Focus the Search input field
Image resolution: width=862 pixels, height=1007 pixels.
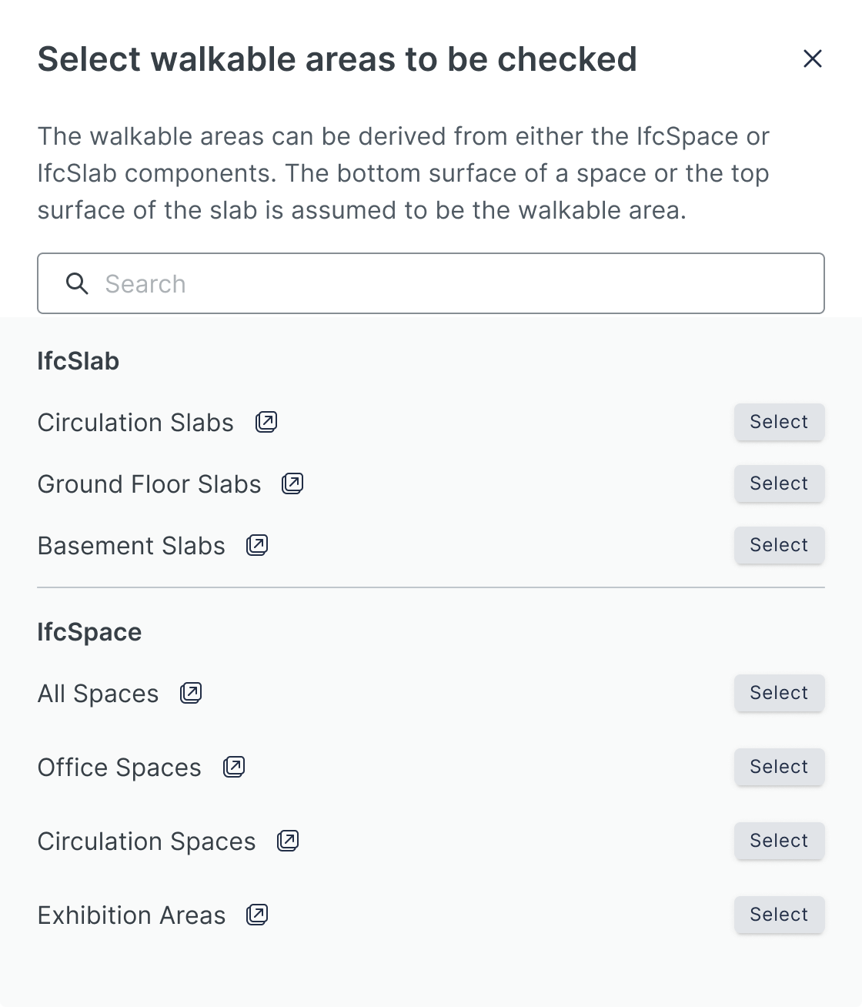431,283
